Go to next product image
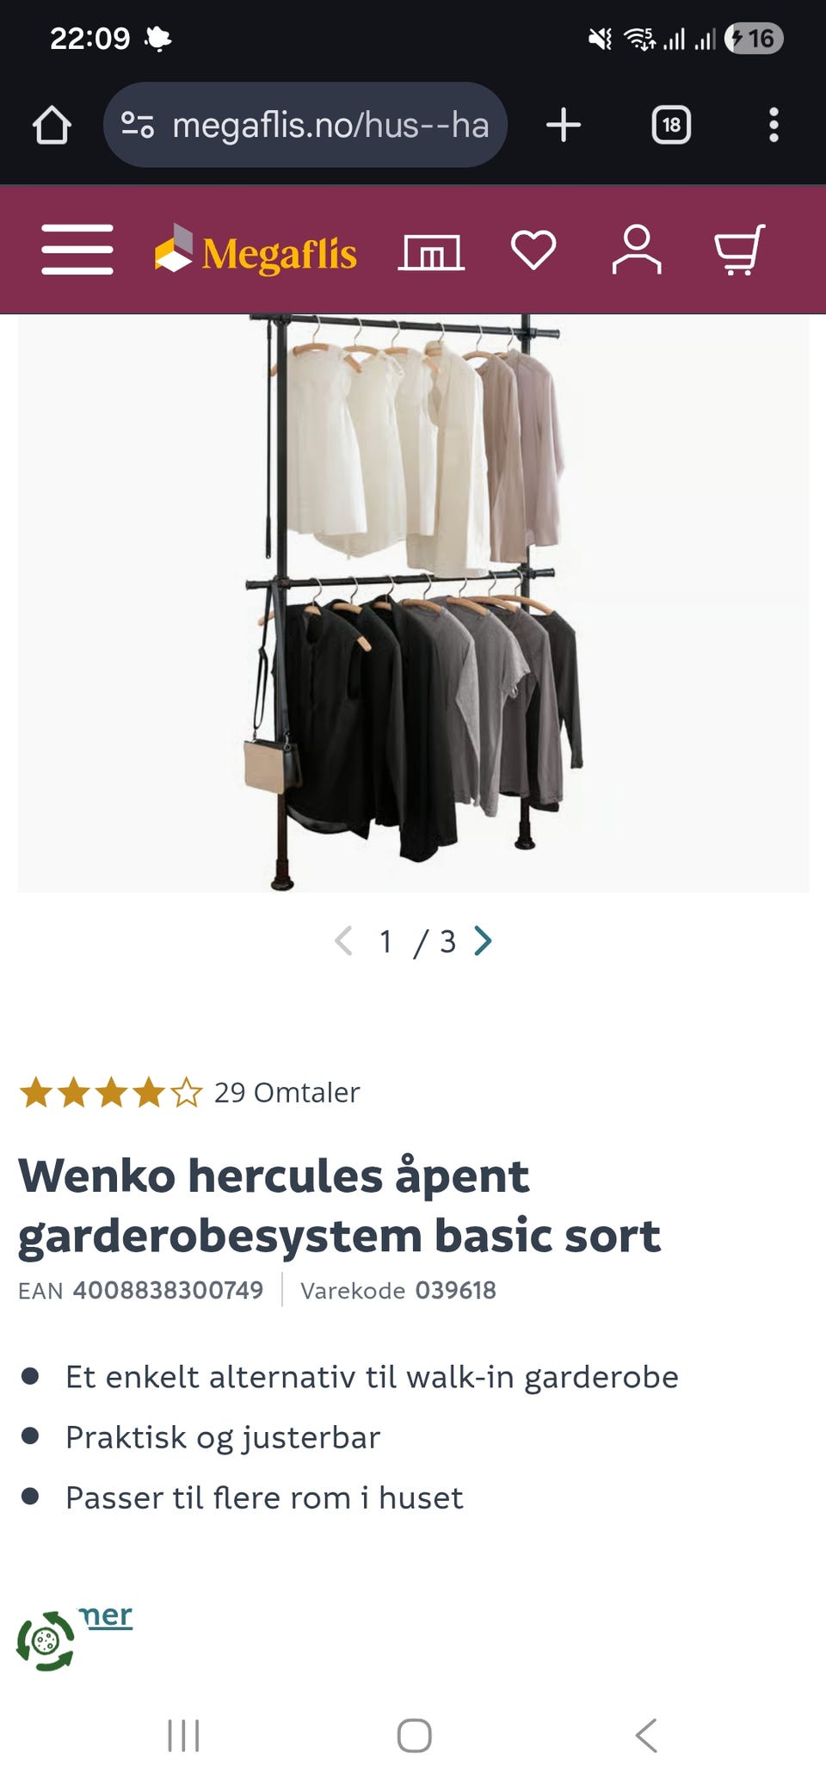 [x=484, y=941]
